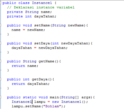The image size is (124, 109).
Task: Click the 'newName' parameter in setName declaration
Action: 76,25
